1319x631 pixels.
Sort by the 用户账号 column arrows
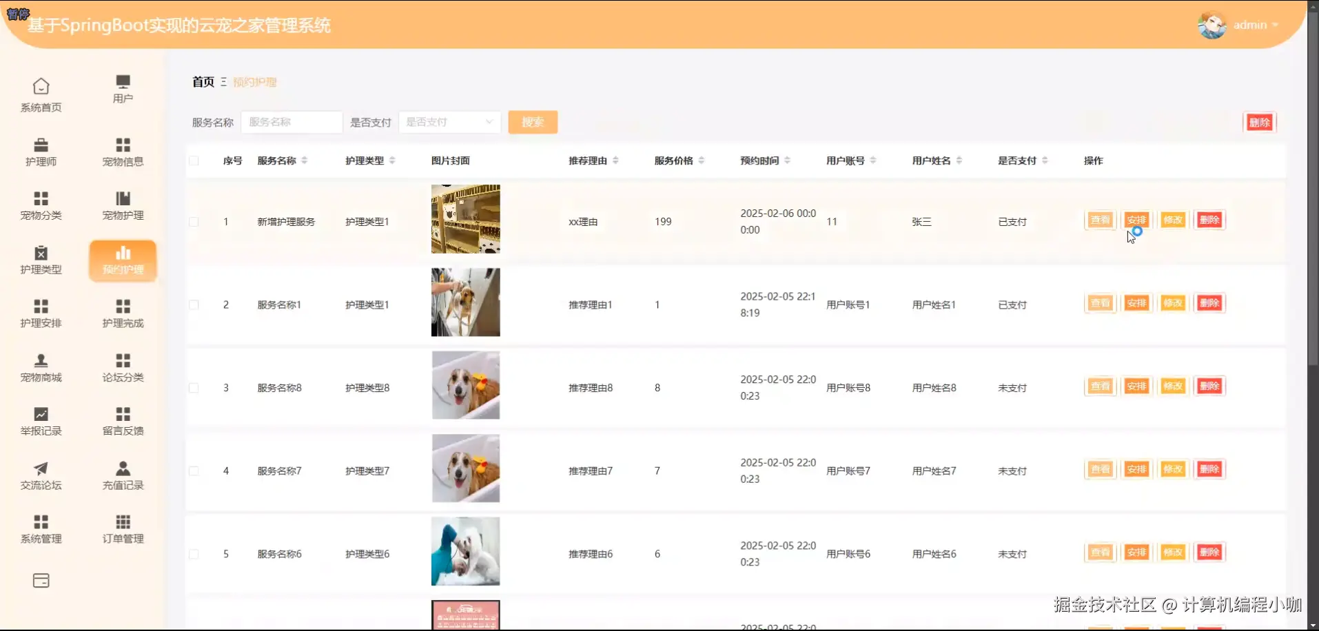(873, 161)
